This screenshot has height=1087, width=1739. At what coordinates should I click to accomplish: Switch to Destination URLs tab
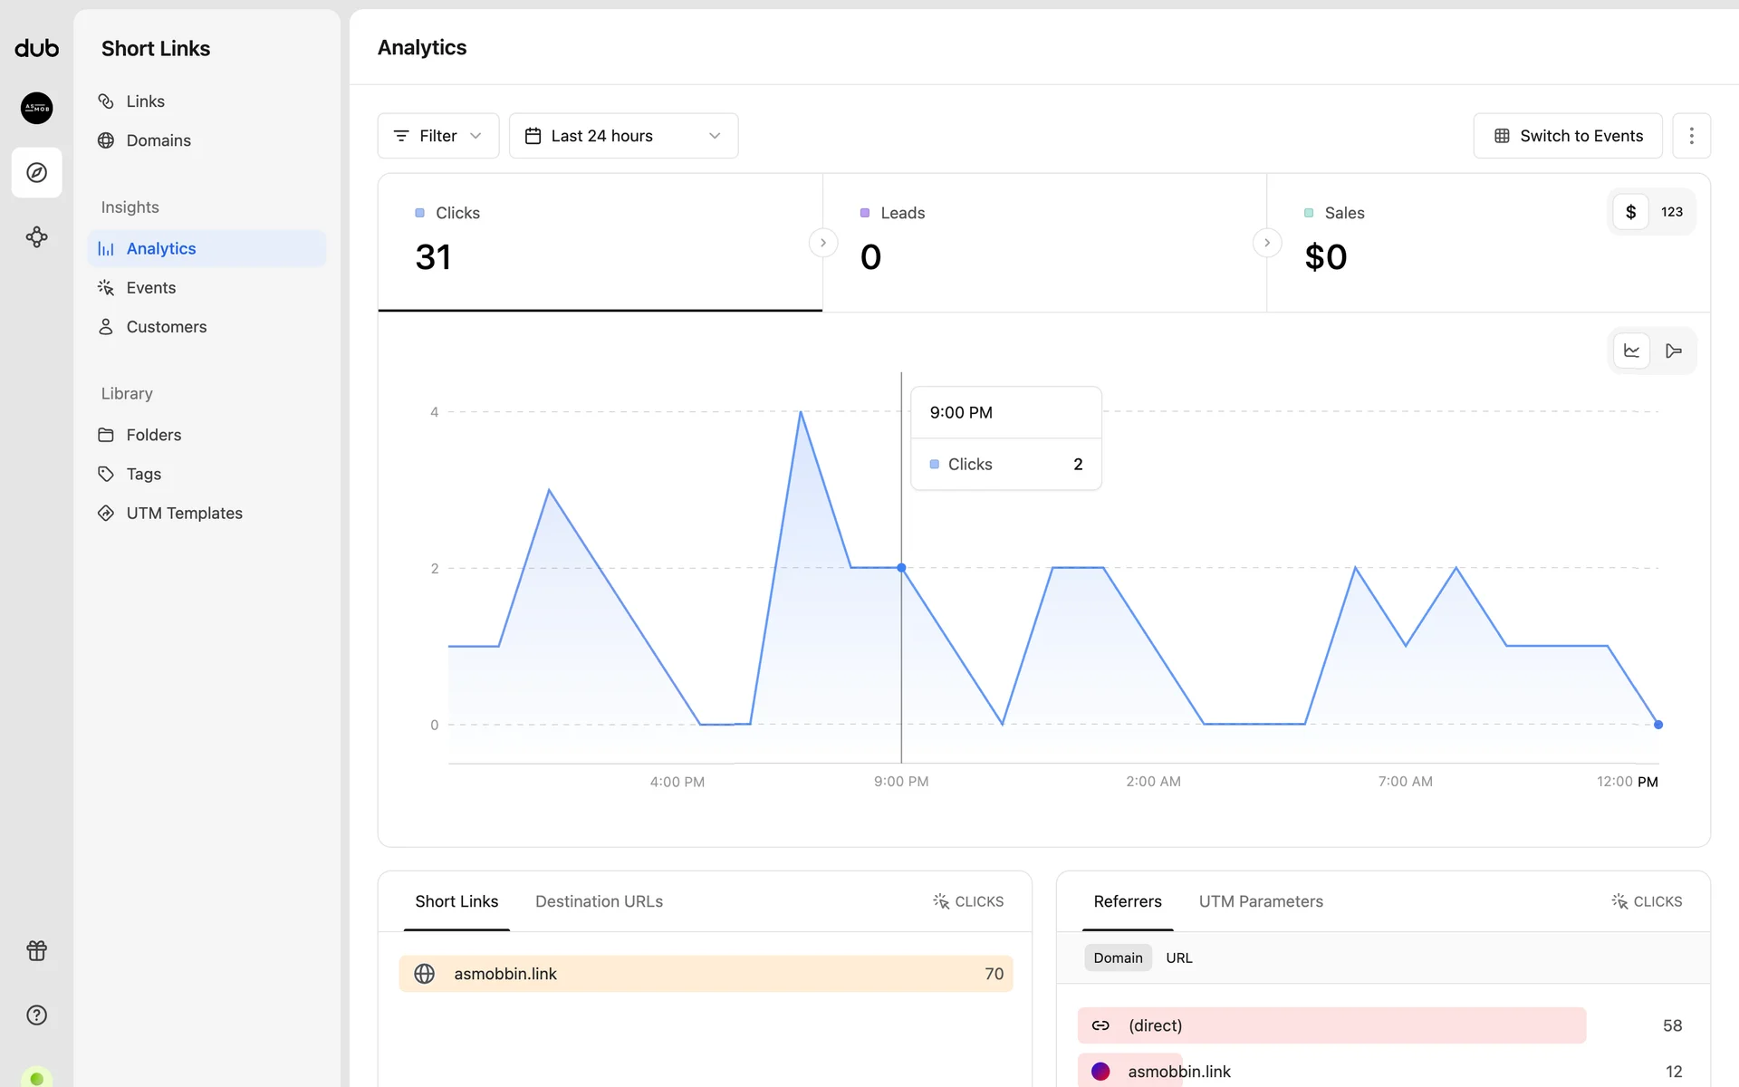(x=599, y=901)
